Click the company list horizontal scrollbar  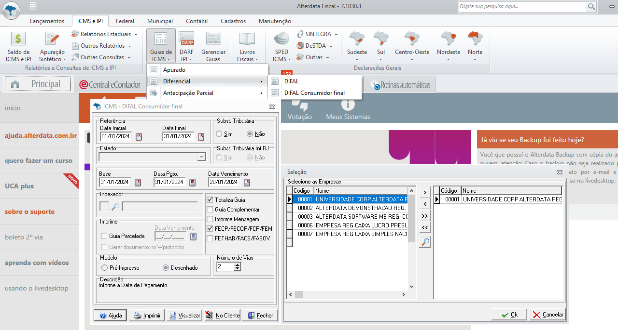point(347,294)
